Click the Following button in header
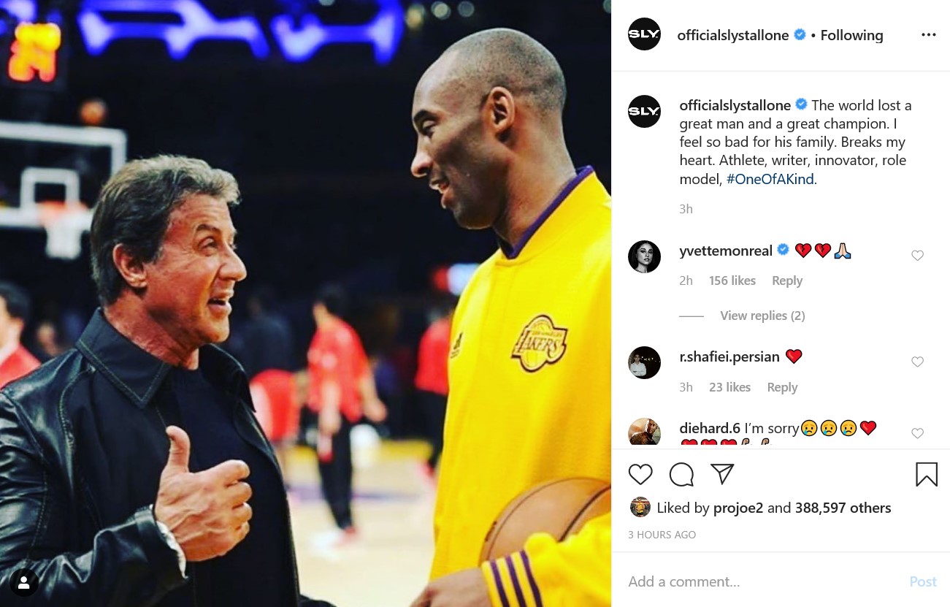The image size is (950, 607). pyautogui.click(x=851, y=35)
